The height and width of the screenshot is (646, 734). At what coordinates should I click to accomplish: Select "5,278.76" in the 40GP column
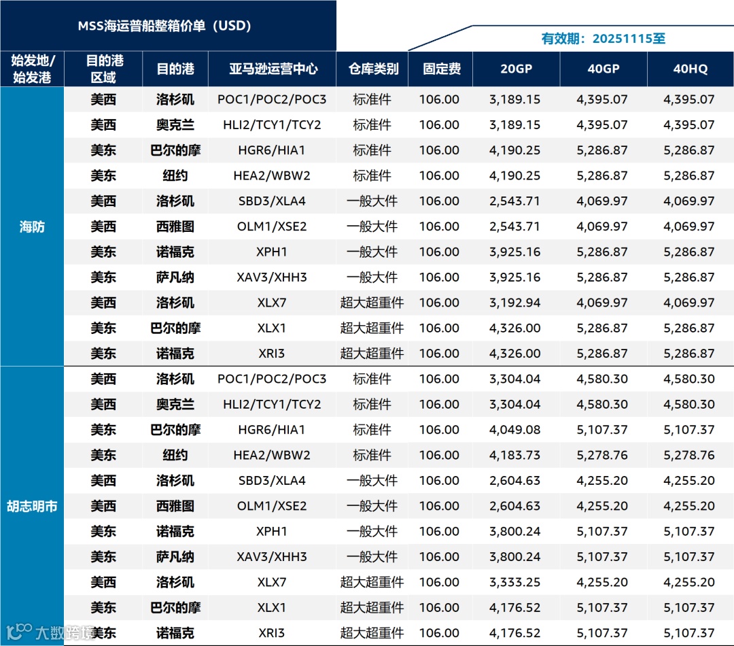(x=602, y=455)
